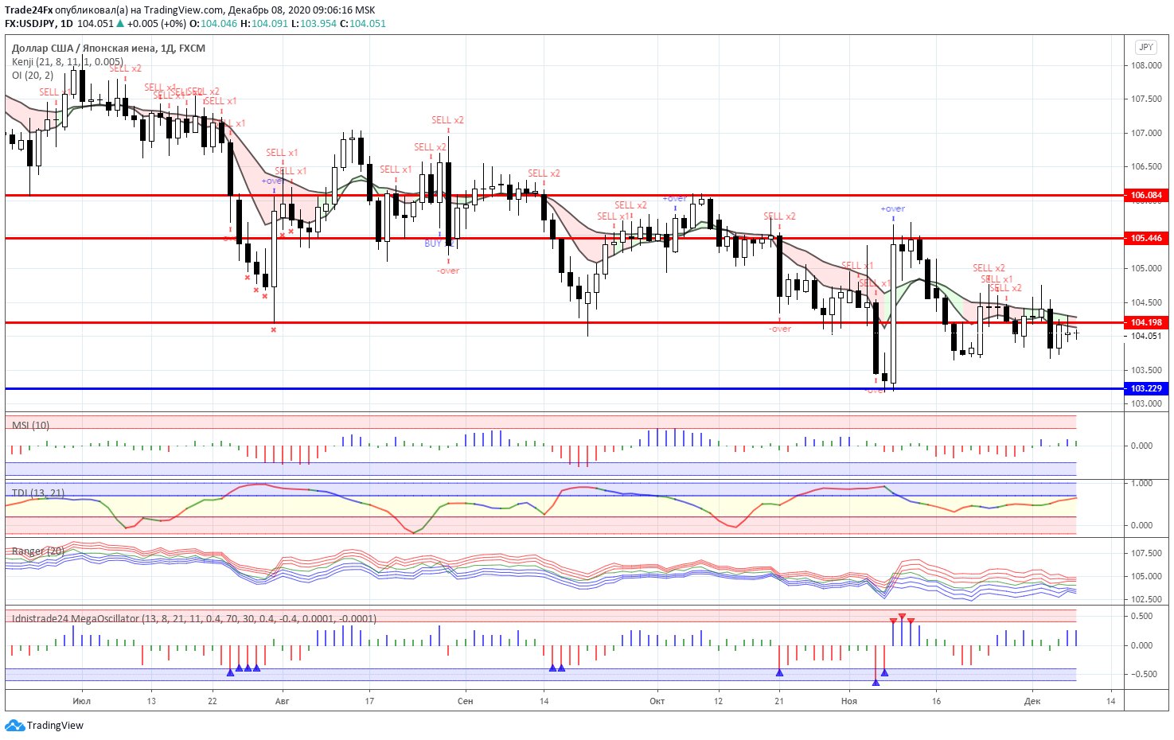This screenshot has width=1174, height=740.
Task: Click the 1.000 label on the TDI scale
Action: [x=1141, y=483]
